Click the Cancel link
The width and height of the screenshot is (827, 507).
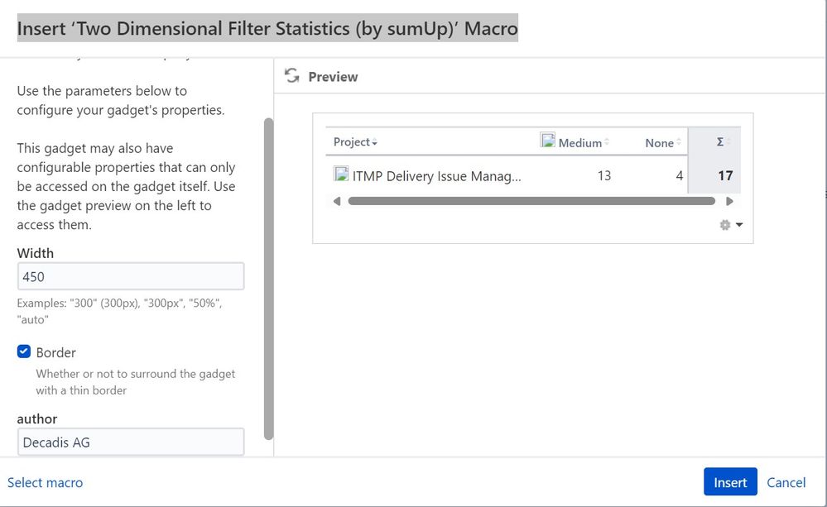(x=786, y=482)
